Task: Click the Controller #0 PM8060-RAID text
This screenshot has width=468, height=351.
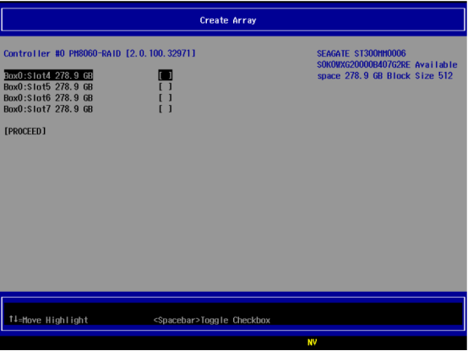Action: coord(62,53)
